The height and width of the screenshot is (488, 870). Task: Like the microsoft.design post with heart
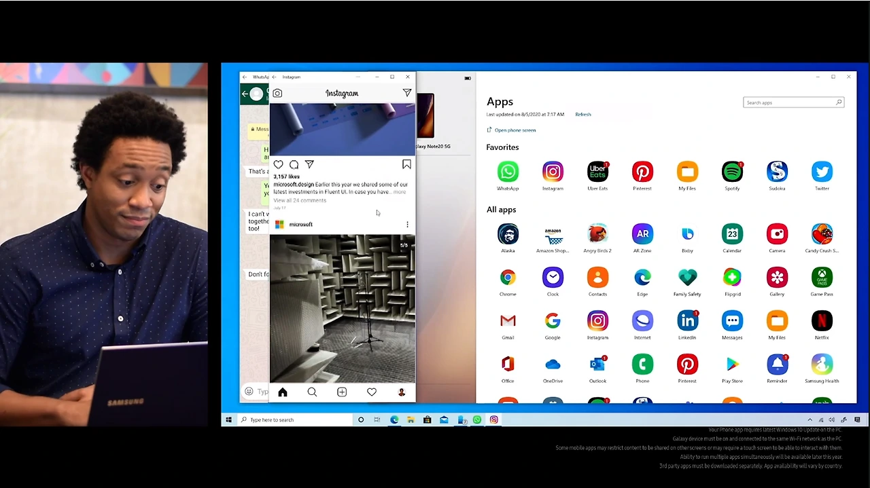click(278, 164)
